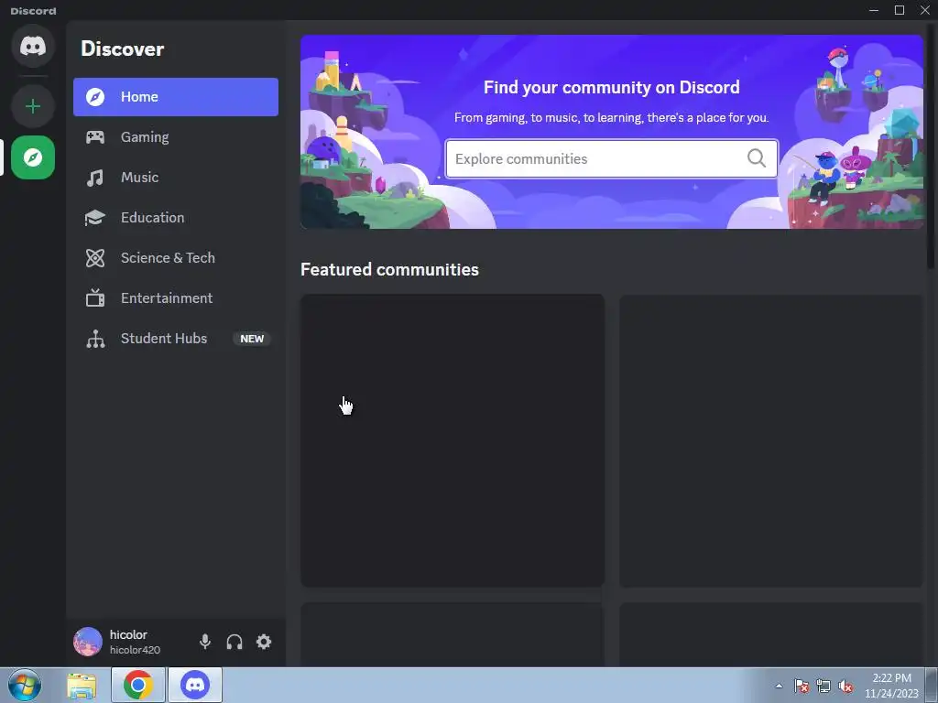Open the Education category
Image resolution: width=938 pixels, height=703 pixels.
[x=176, y=218]
